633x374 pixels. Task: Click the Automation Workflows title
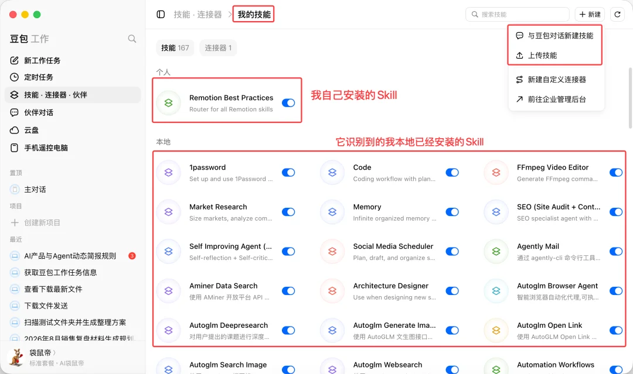pos(556,365)
